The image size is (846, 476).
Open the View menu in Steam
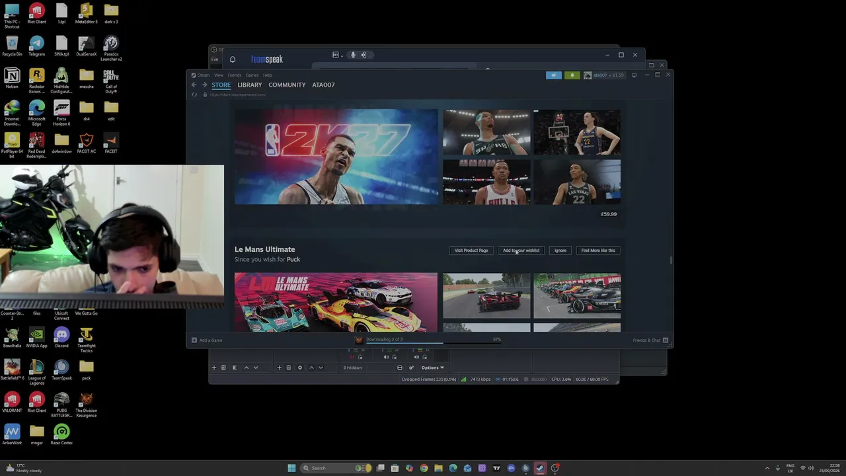218,75
